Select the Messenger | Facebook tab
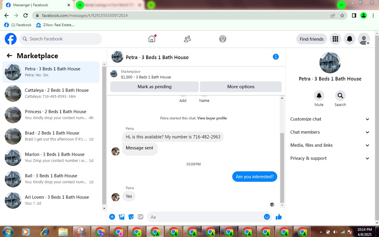This screenshot has height=237, width=379. (x=38, y=5)
